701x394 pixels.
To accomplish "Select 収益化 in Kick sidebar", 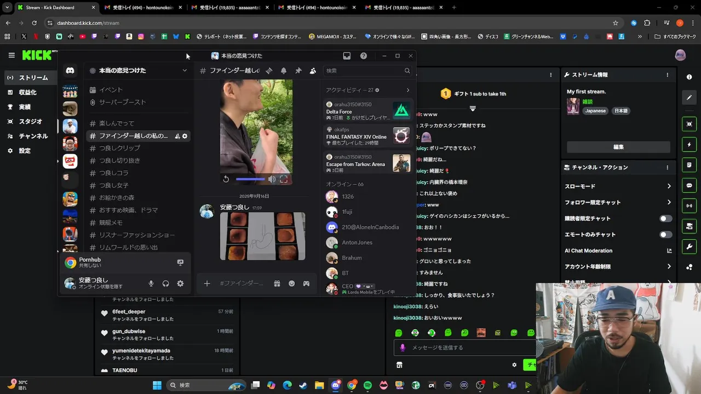I will point(28,92).
